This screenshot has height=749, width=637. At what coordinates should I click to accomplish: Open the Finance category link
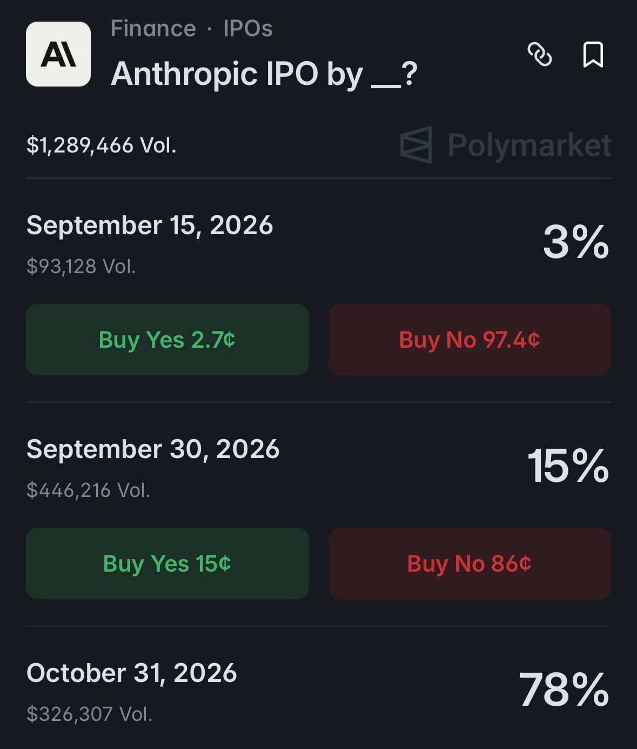(153, 28)
